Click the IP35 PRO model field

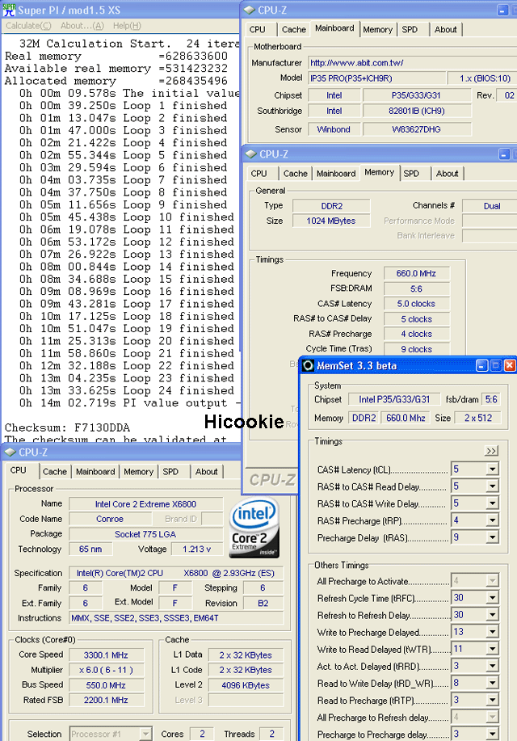(x=377, y=78)
